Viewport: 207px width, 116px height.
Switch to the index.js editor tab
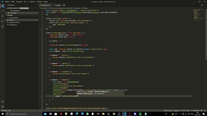pos(58,5)
